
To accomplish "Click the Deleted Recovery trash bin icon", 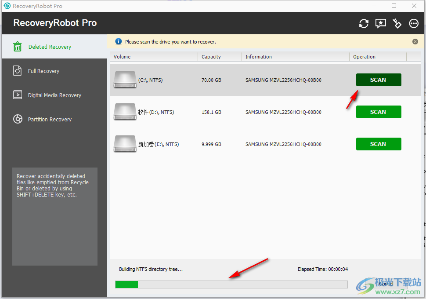I will (18, 47).
